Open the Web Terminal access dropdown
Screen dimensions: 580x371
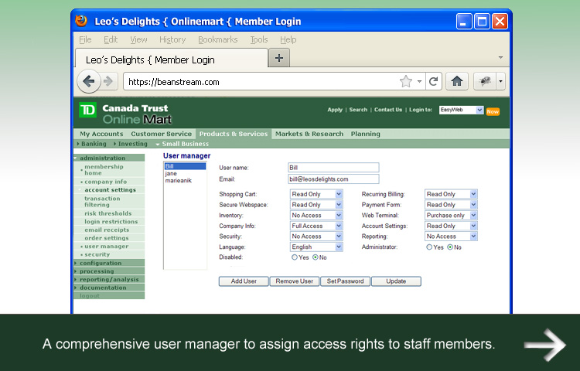[x=451, y=215]
